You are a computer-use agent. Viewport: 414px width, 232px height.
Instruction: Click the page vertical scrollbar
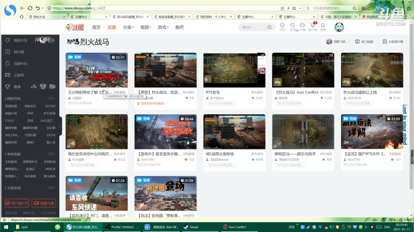coord(411,106)
